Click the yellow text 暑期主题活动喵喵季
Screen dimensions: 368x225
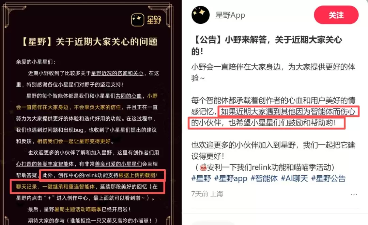(78, 209)
